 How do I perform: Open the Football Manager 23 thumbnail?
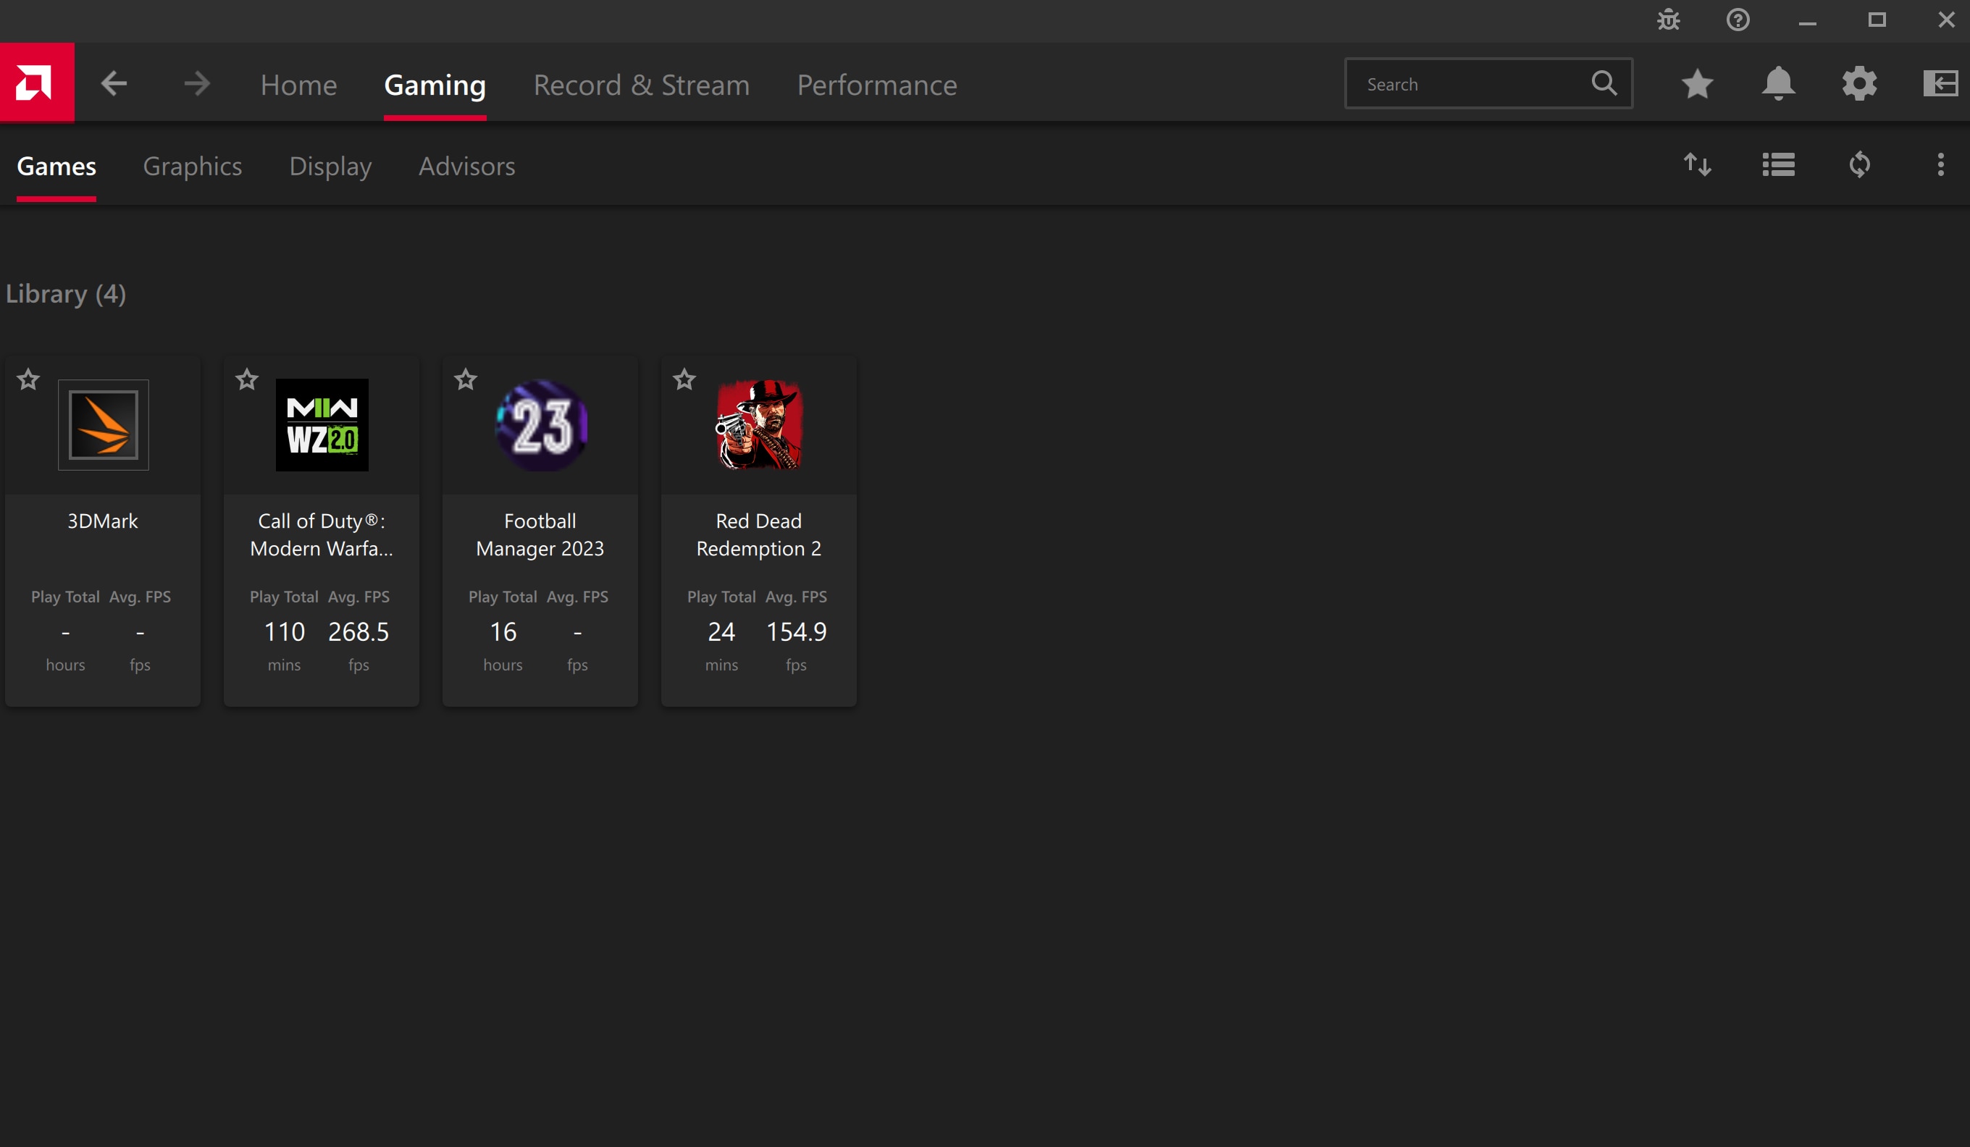pos(541,425)
